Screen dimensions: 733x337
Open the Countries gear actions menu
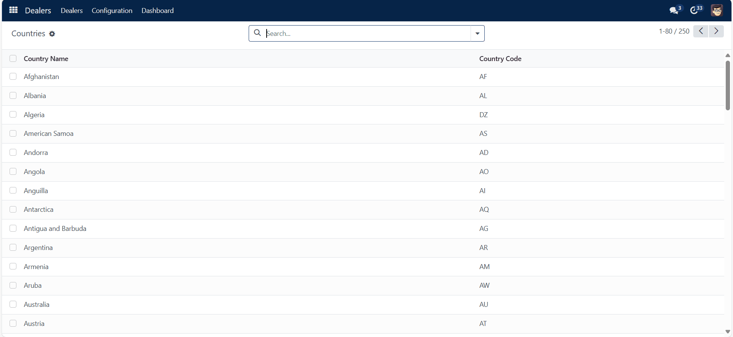52,34
